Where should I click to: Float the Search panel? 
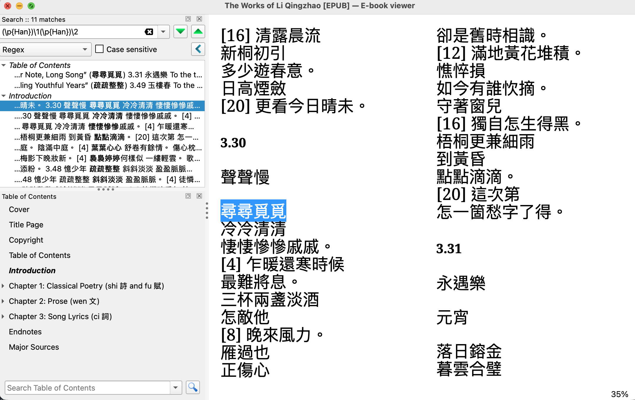(188, 19)
